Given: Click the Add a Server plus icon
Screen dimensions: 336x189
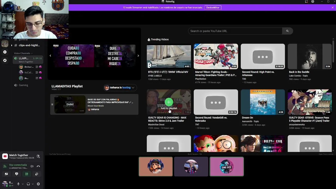Looking at the screenshot, I should click(x=5, y=52).
